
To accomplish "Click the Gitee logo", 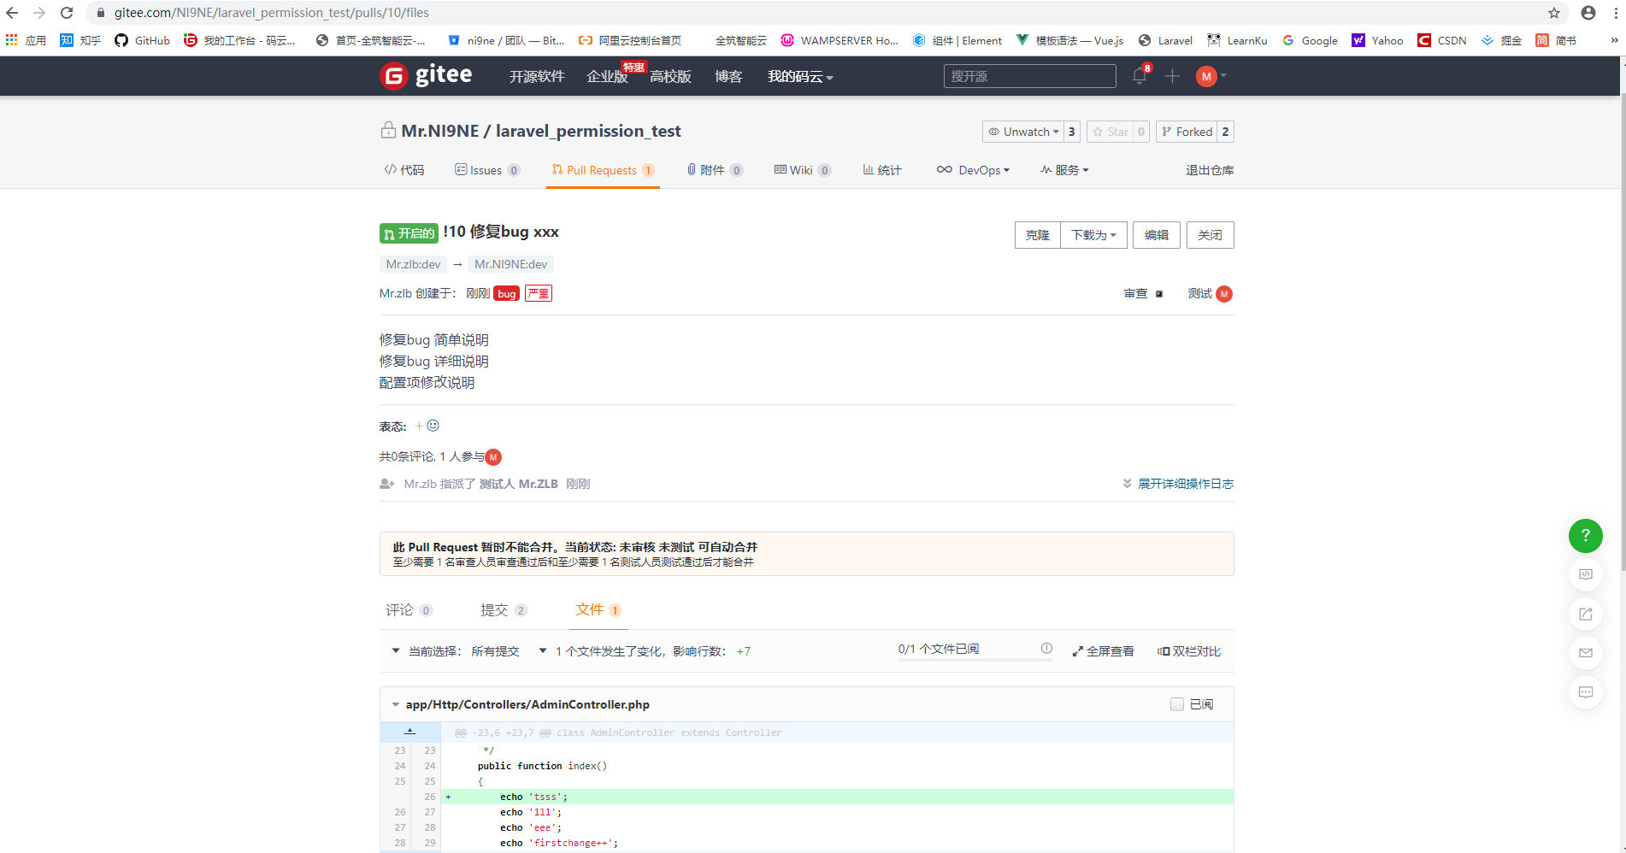I will 426,75.
